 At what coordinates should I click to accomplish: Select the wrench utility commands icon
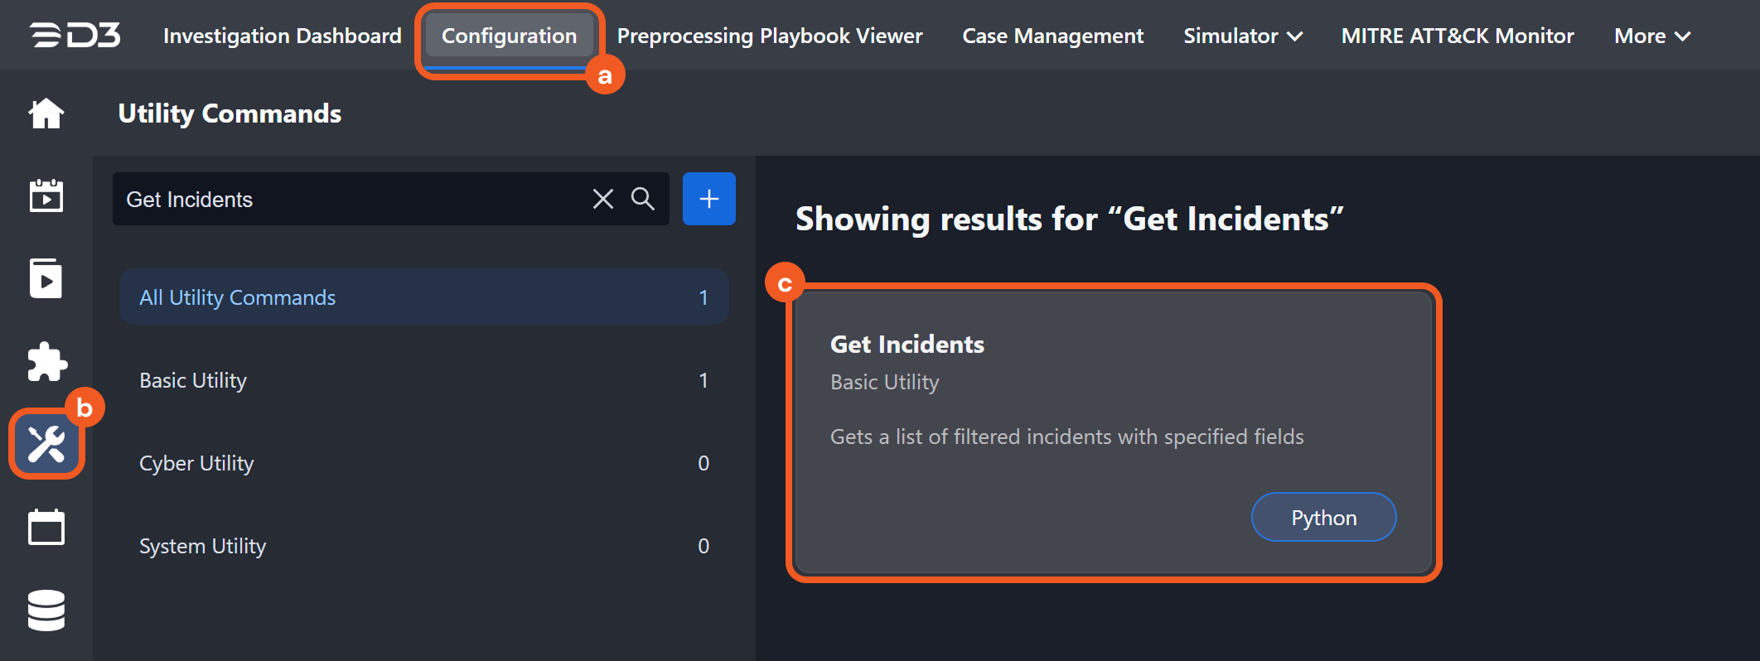click(x=46, y=445)
